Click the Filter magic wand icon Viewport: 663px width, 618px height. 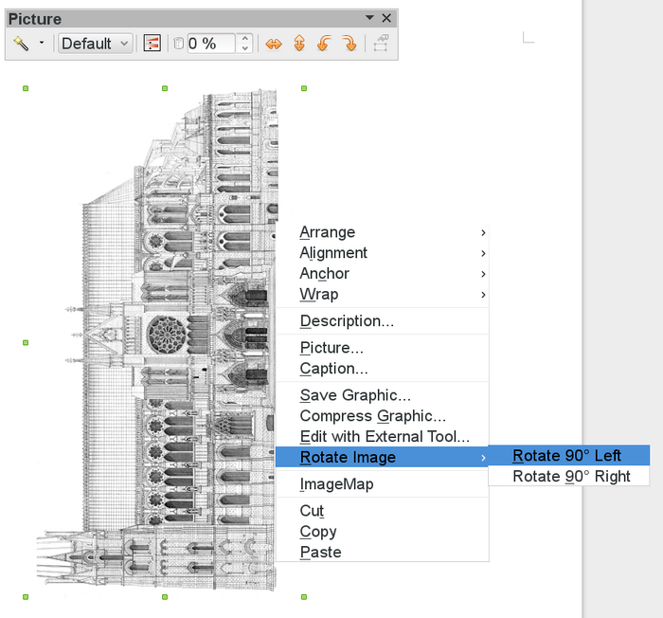pos(21,44)
